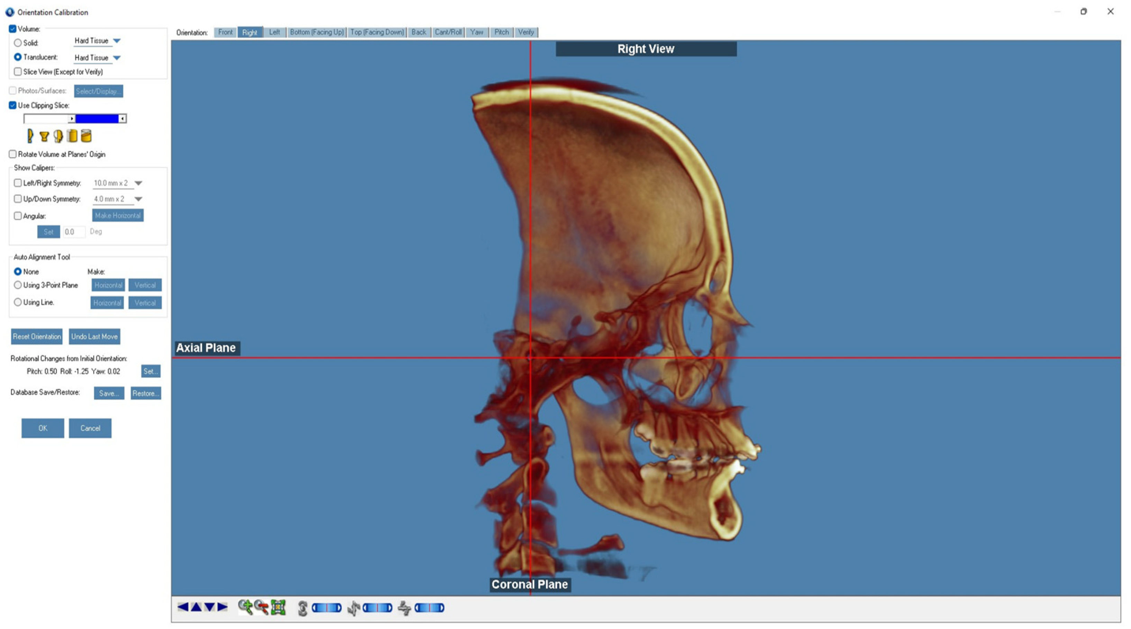The image size is (1131, 629).
Task: Switch to the Front orientation tab
Action: point(225,32)
